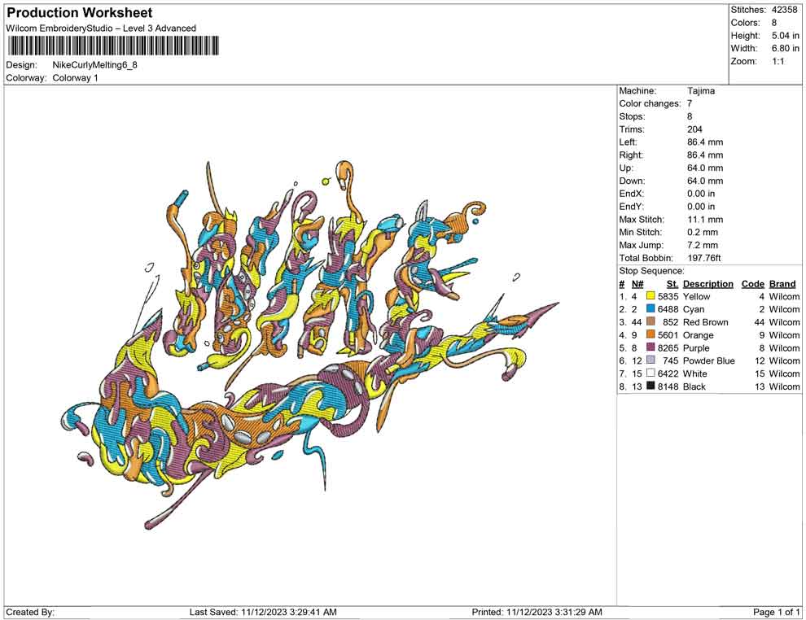Click the Colors value '8'
Screen dimensions: 806x620
774,23
